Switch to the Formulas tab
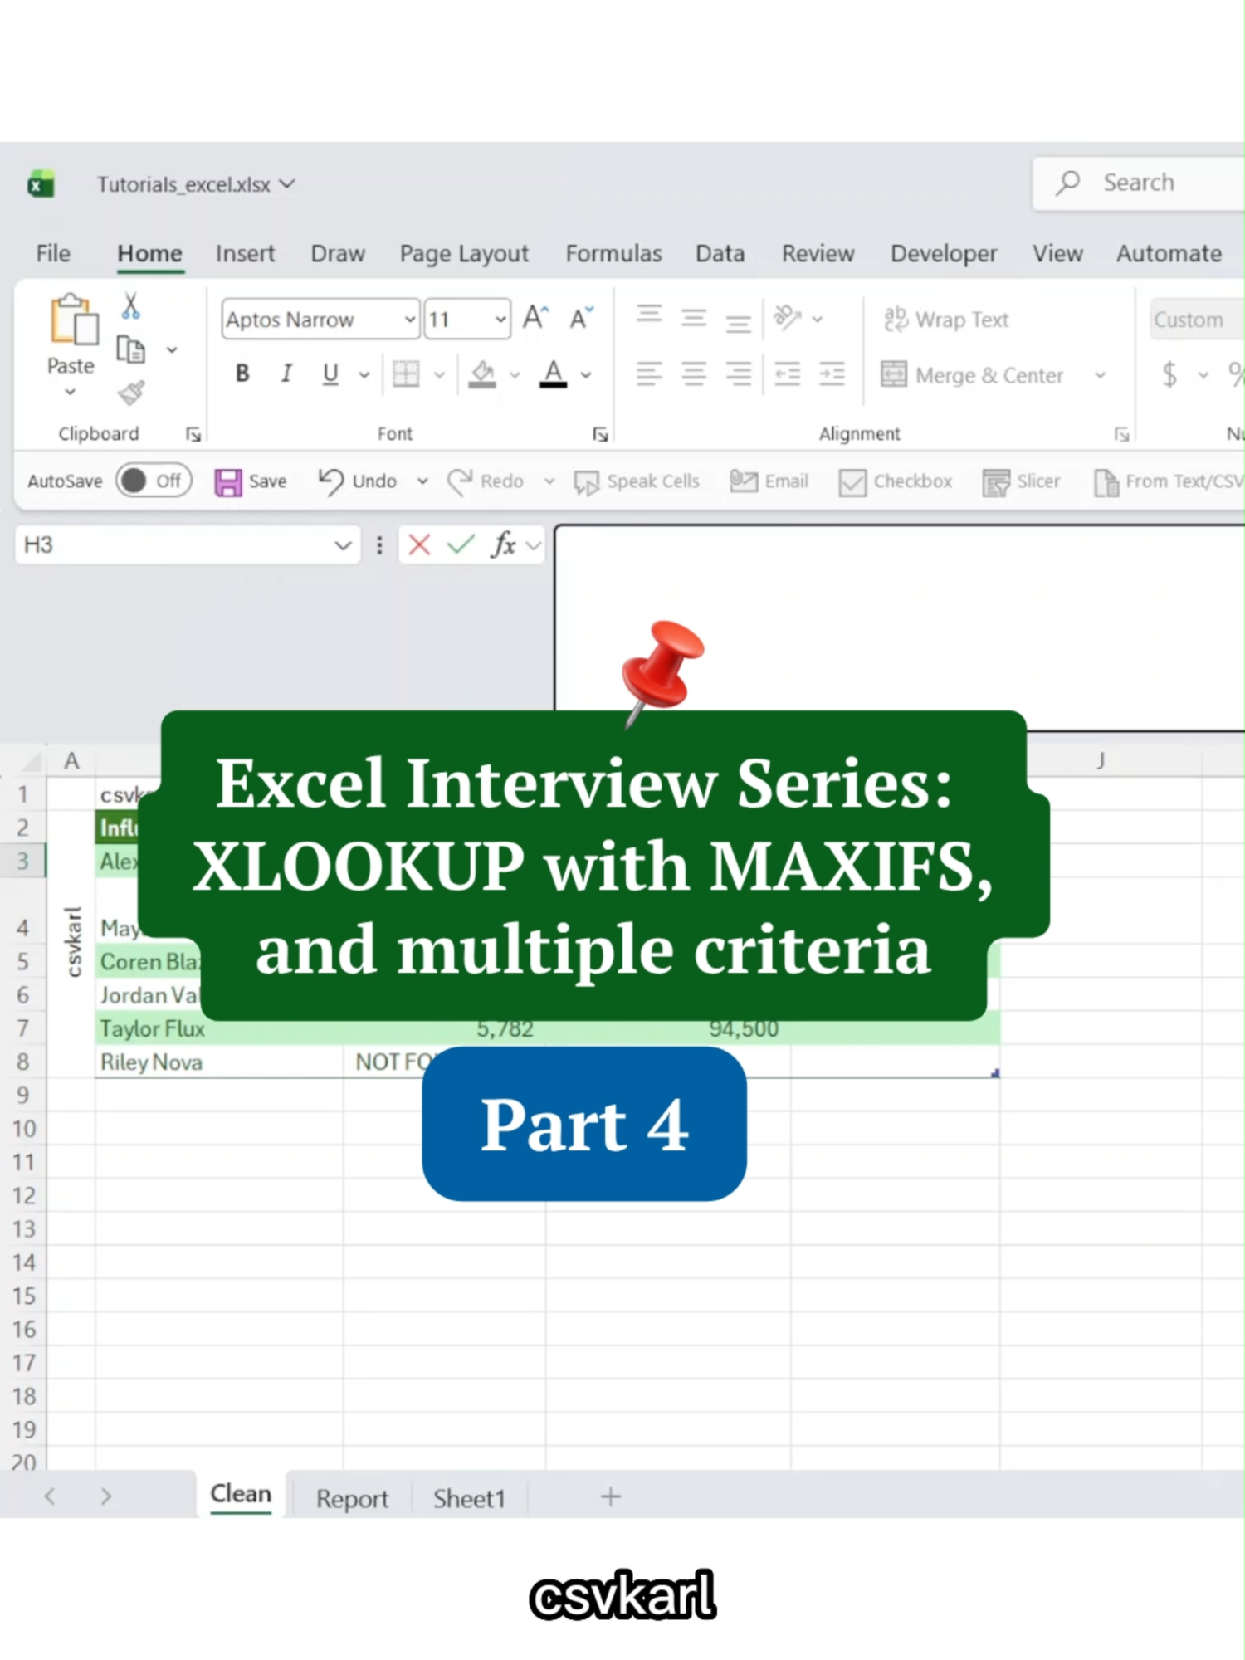The height and width of the screenshot is (1660, 1245). tap(613, 253)
